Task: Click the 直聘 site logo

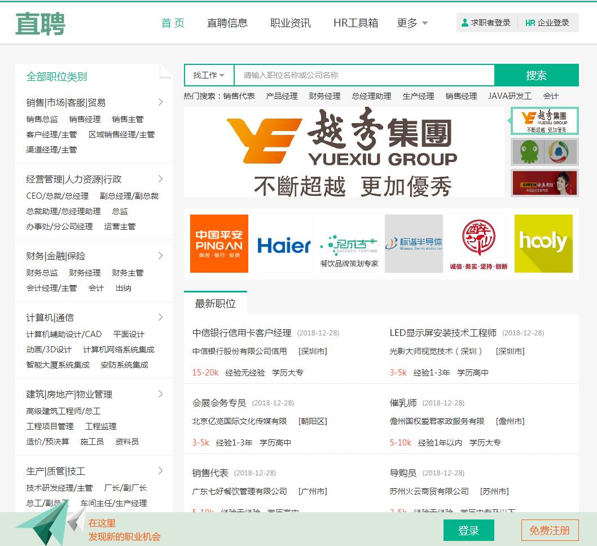Action: point(41,24)
